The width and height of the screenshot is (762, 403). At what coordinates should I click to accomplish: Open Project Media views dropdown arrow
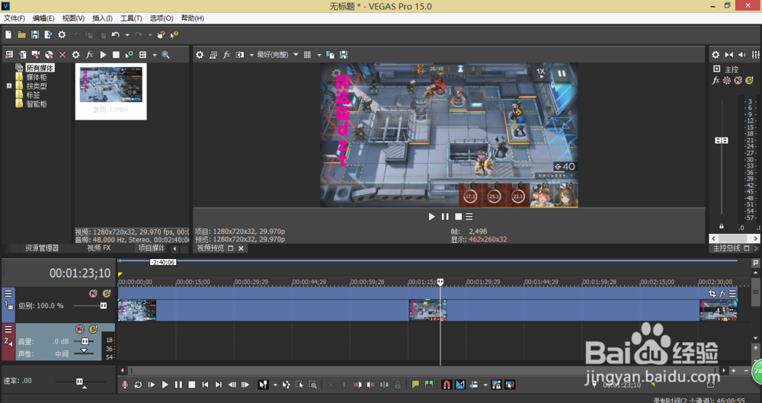pyautogui.click(x=155, y=55)
